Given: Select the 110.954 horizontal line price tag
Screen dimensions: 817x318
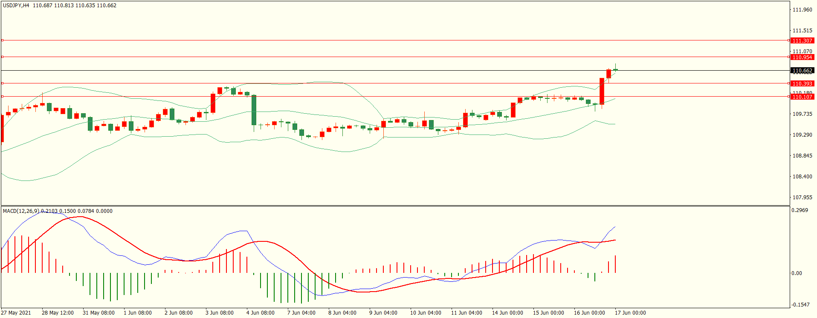Looking at the screenshot, I should pos(802,57).
